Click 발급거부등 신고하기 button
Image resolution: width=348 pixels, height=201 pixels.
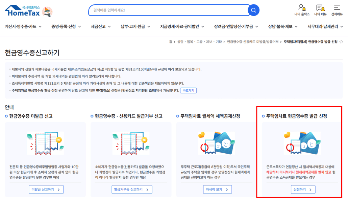132,189
